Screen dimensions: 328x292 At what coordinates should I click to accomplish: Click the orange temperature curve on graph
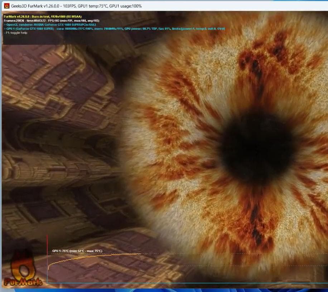tap(90, 256)
